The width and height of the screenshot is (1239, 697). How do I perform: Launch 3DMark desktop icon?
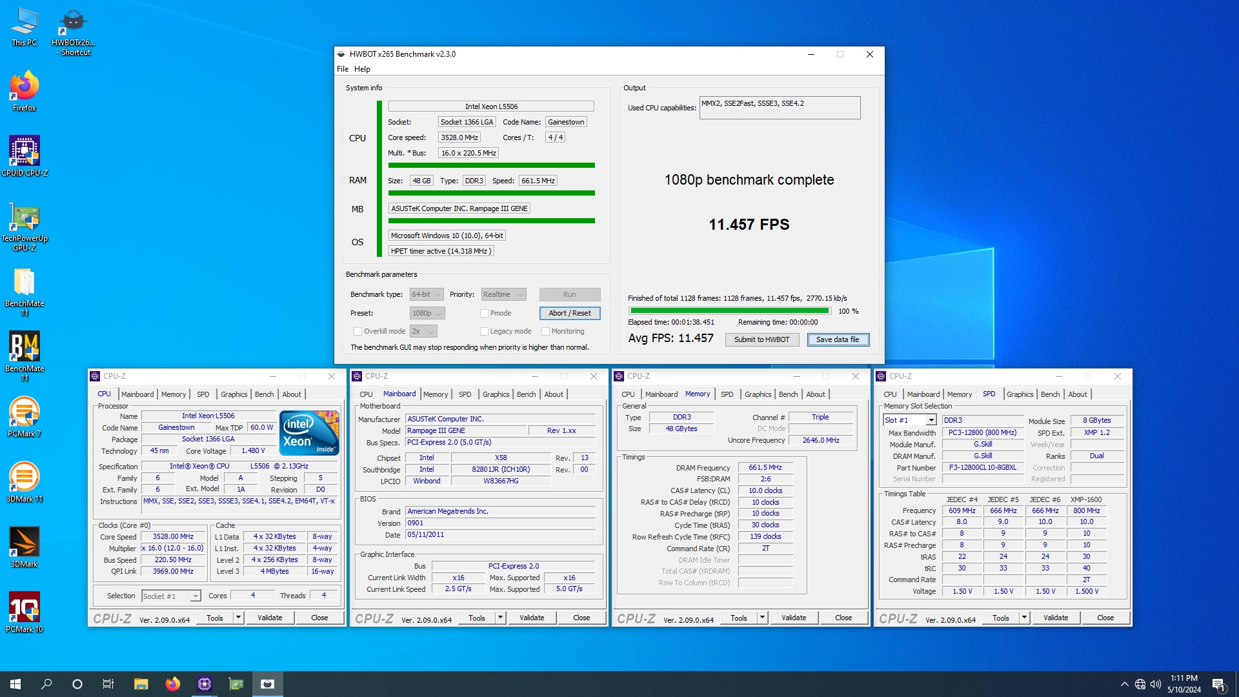click(24, 547)
